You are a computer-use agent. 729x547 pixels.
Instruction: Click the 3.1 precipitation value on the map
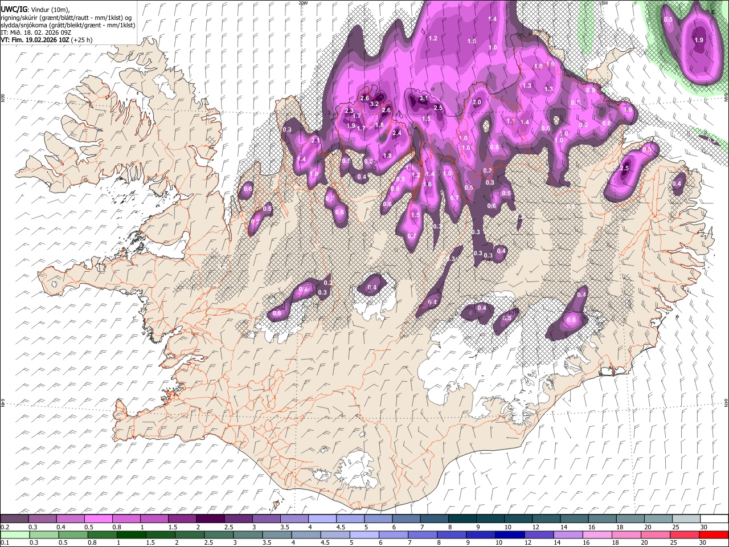423,99
